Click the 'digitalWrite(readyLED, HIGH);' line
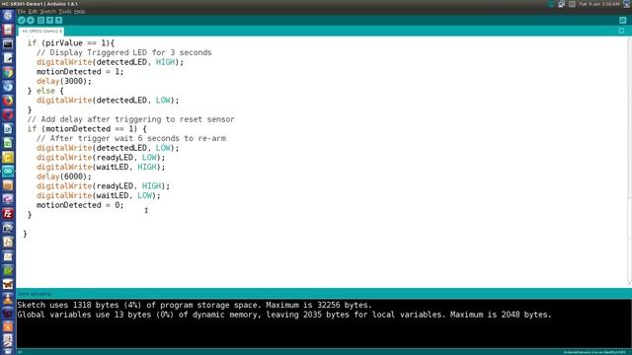Image resolution: width=632 pixels, height=355 pixels. 103,186
